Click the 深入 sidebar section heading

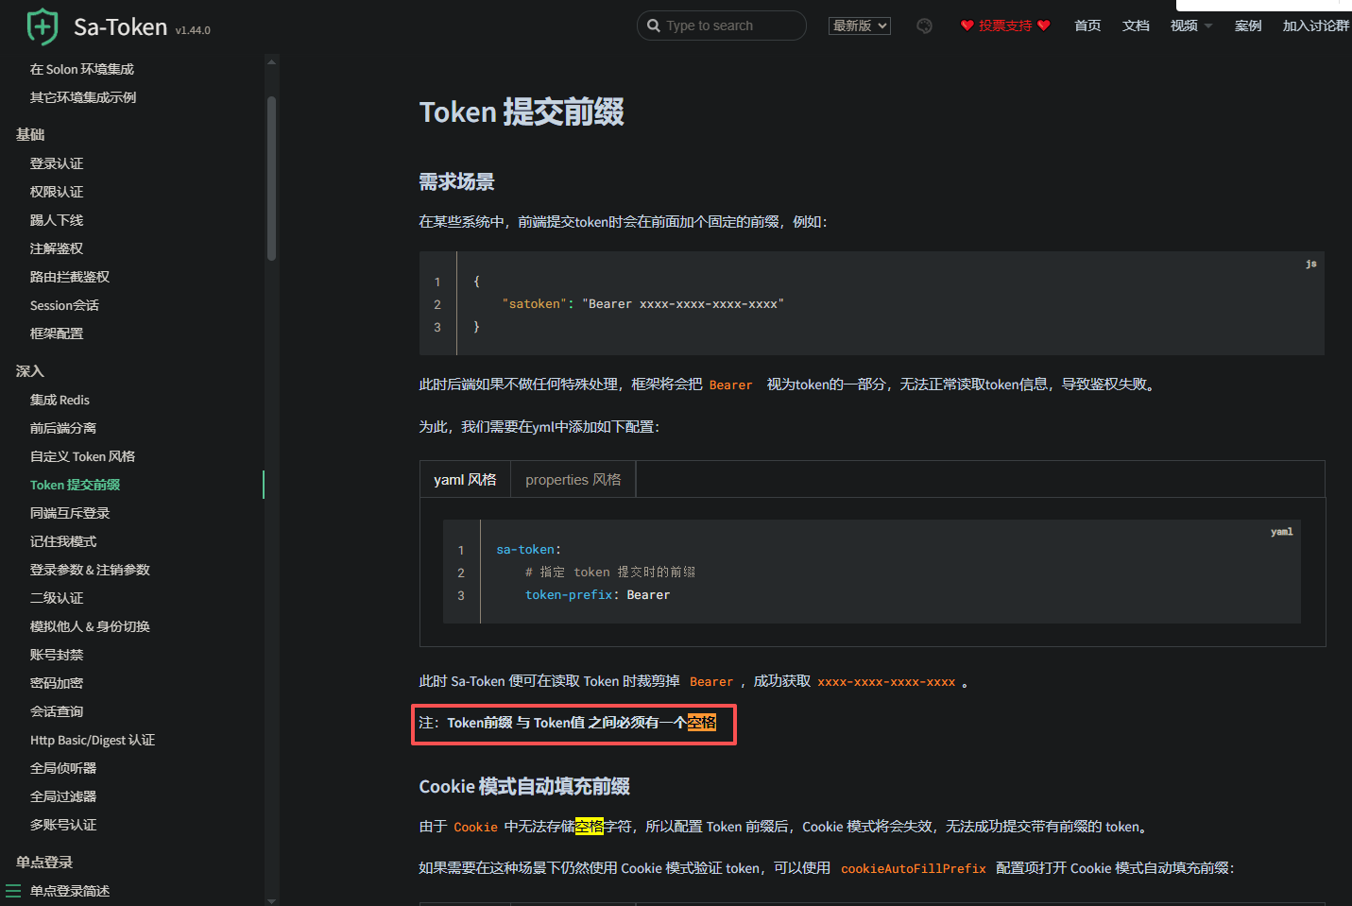[x=30, y=370]
